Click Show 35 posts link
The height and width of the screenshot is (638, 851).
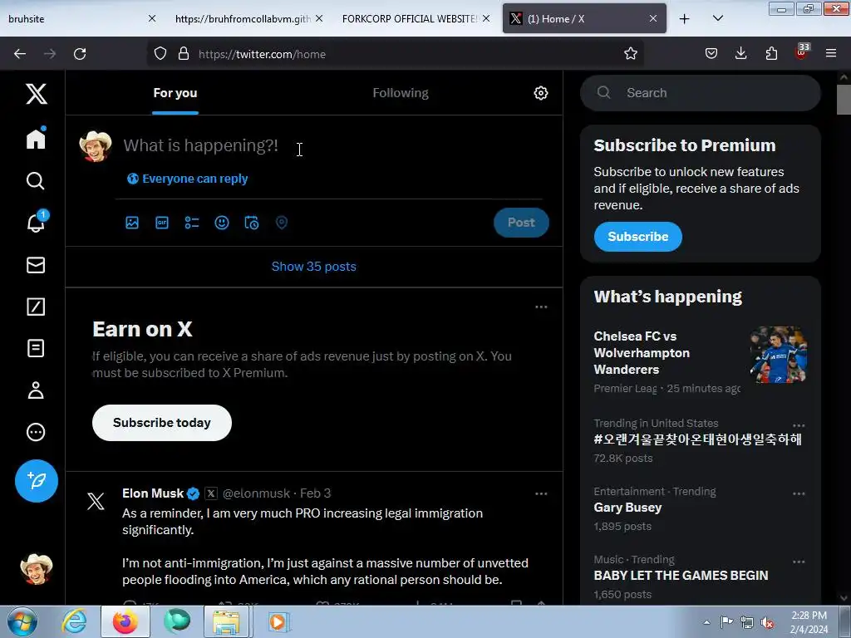313,267
